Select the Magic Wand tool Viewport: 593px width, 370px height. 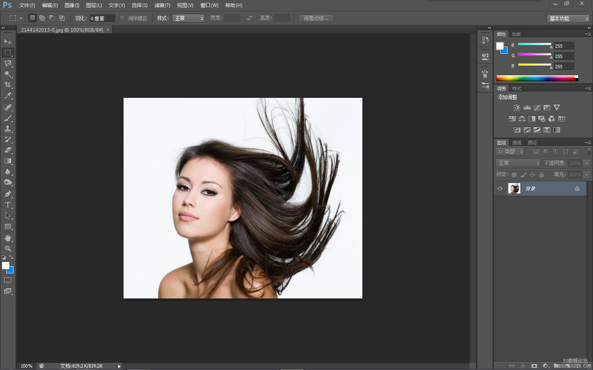tap(8, 74)
